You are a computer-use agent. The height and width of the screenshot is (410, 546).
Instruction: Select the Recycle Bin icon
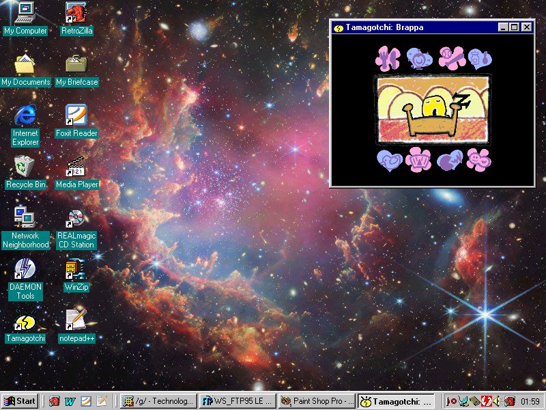[25, 172]
